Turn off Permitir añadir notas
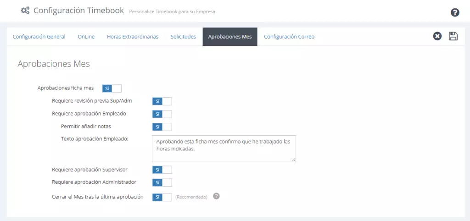 (162, 127)
